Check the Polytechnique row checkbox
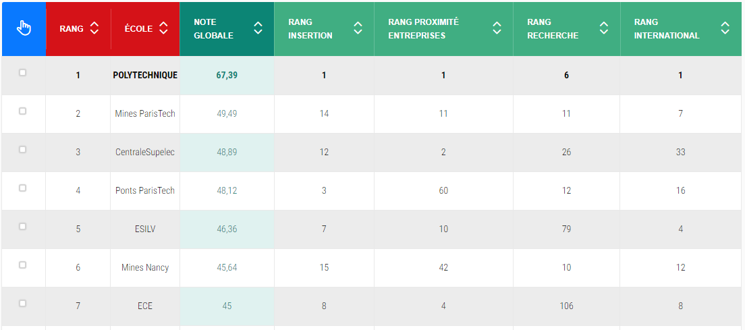Screen dimensions: 745x330 click(22, 73)
